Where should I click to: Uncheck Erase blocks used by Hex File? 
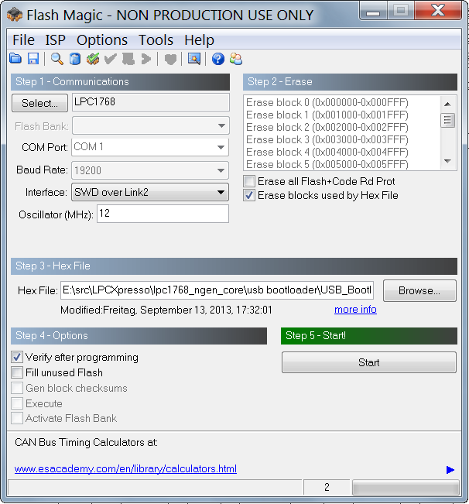click(x=249, y=195)
